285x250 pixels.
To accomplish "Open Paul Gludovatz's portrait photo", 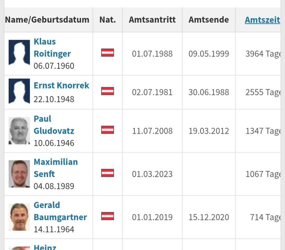I will (x=19, y=130).
